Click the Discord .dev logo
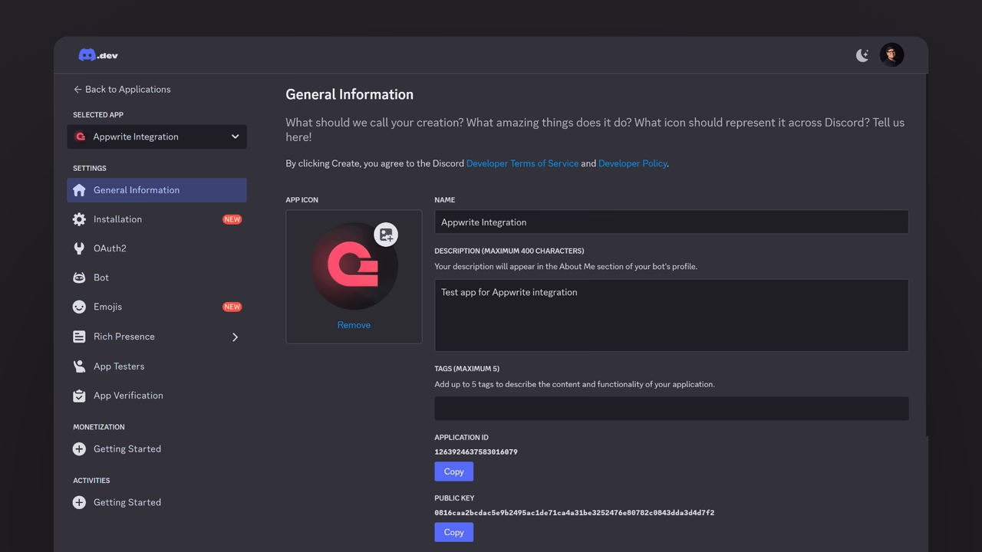Viewport: 982px width, 552px height. coord(98,55)
